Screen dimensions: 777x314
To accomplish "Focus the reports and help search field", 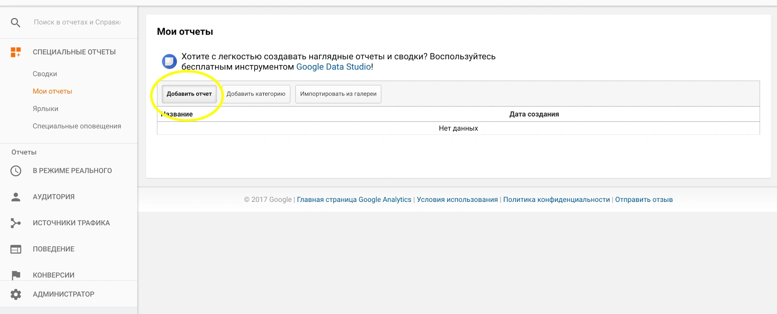I will tap(77, 22).
